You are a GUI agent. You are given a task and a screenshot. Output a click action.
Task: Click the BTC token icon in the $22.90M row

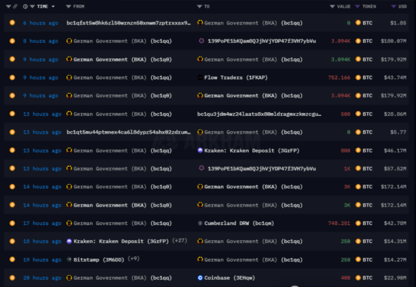click(x=358, y=277)
